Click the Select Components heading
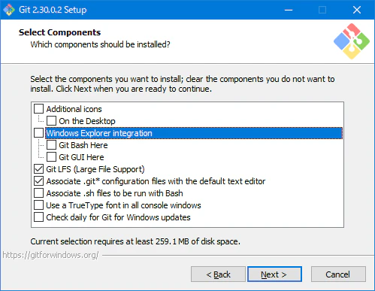 [59, 32]
